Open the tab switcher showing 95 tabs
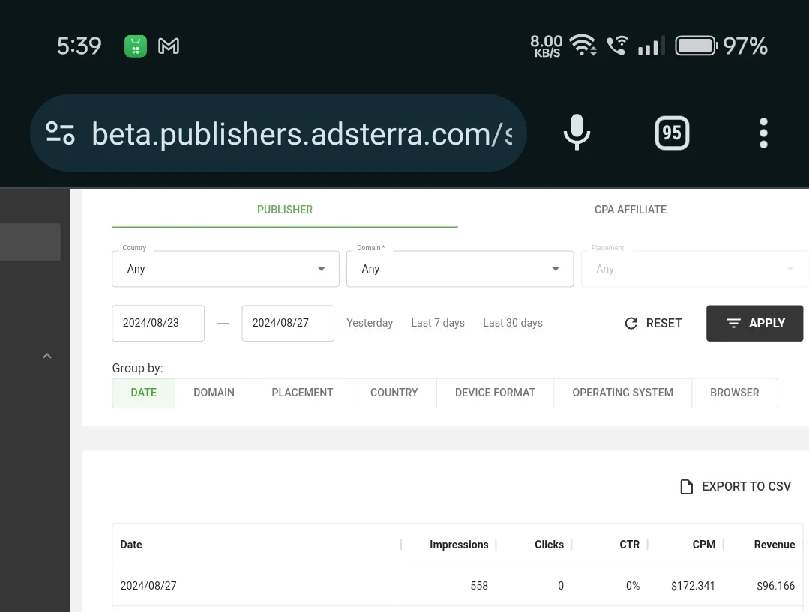This screenshot has width=809, height=612. [672, 133]
